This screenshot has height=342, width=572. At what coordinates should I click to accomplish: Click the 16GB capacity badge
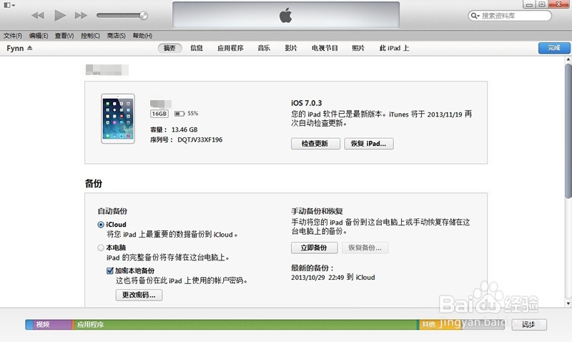tap(159, 114)
